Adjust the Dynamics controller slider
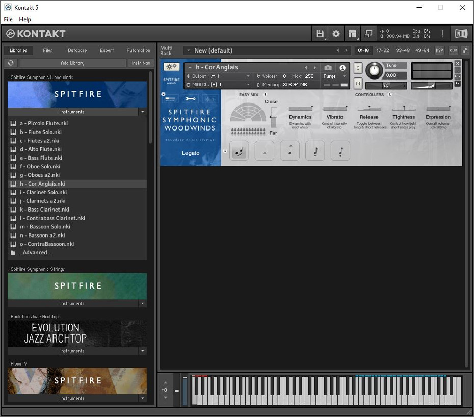Screen dimensions: 474x417 [x=301, y=108]
